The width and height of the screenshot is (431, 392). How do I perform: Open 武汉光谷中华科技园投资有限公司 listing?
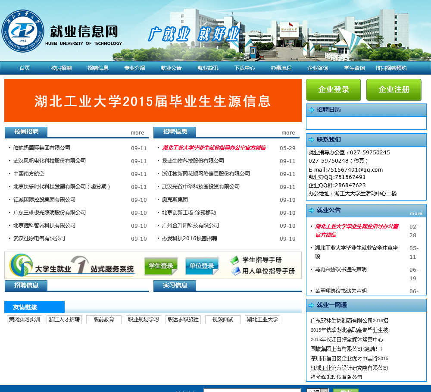tap(201, 186)
